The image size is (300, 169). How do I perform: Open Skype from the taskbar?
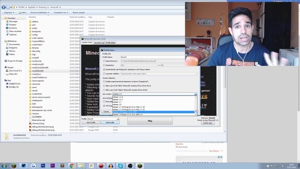coord(120,166)
